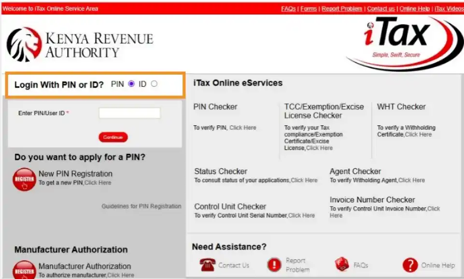
Task: Click the WHT Checker heading
Action: [x=401, y=106]
